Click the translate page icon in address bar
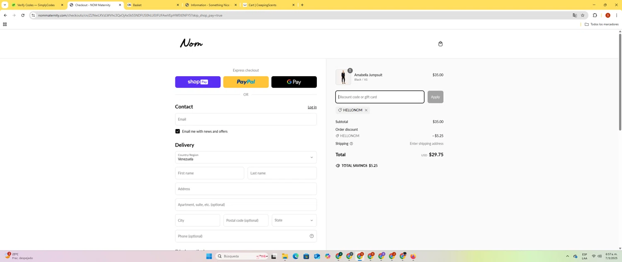Viewport: 622px width, 262px height. [575, 15]
